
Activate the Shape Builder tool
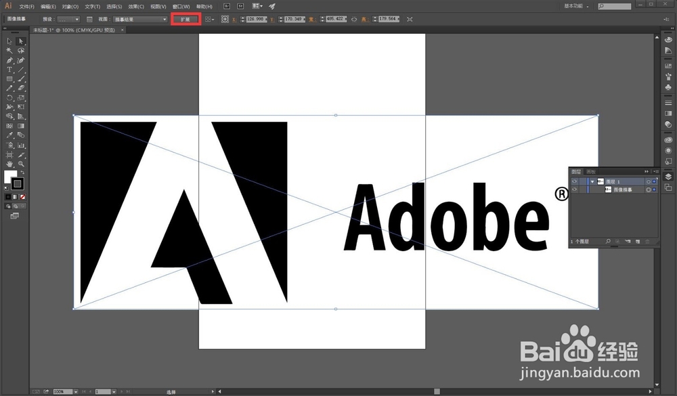(9, 116)
